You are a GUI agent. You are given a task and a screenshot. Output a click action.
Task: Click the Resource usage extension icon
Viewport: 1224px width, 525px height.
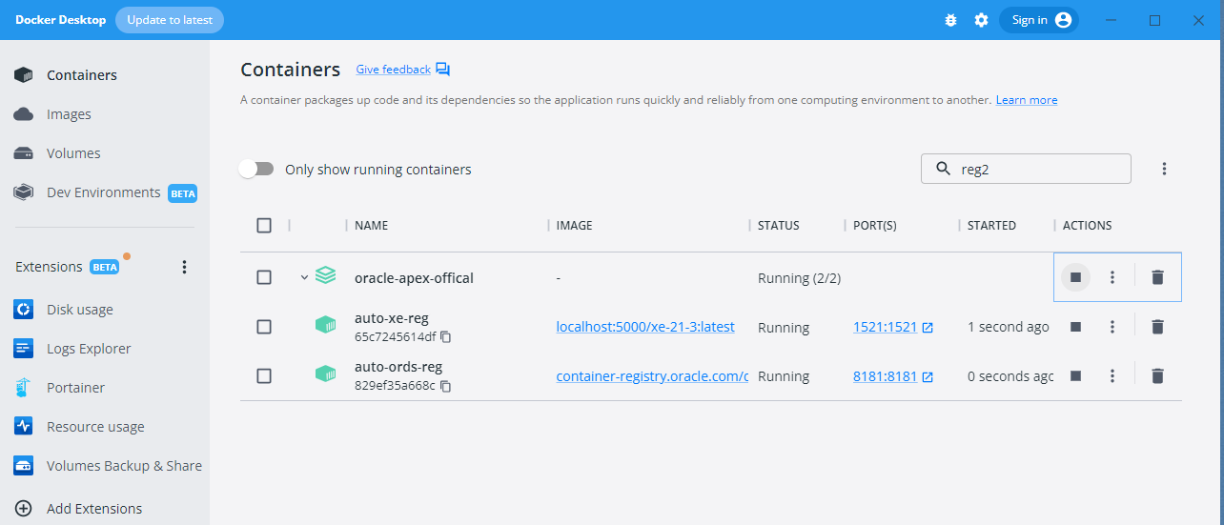[24, 427]
